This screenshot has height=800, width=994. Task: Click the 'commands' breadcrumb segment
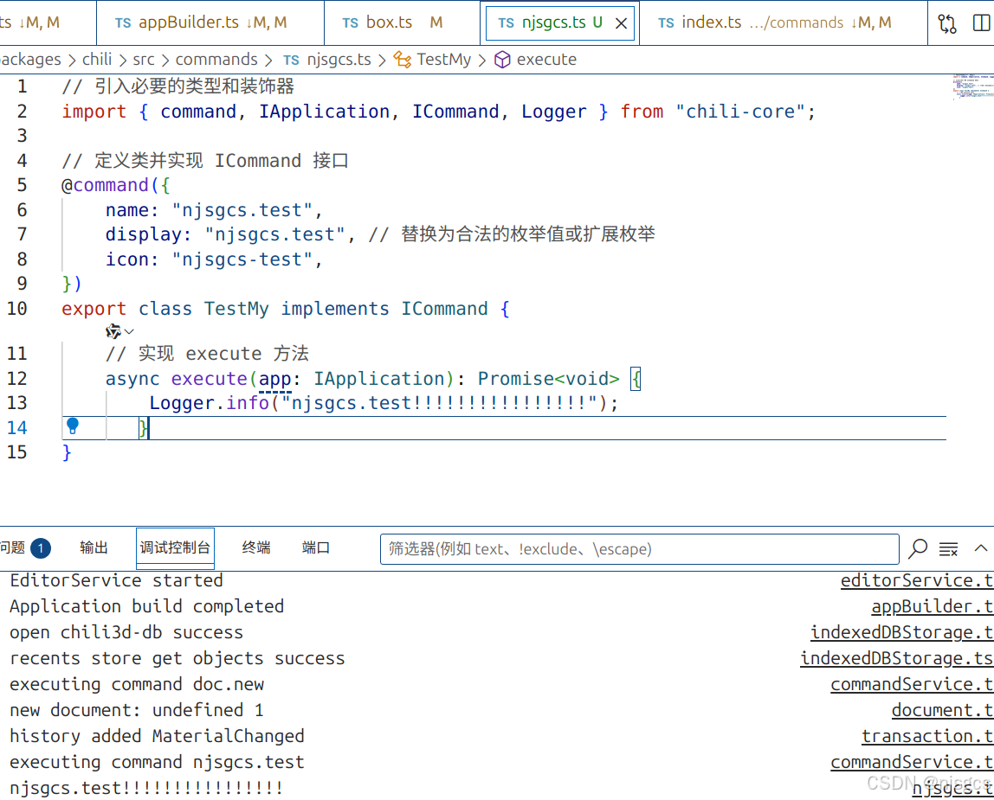tap(216, 60)
